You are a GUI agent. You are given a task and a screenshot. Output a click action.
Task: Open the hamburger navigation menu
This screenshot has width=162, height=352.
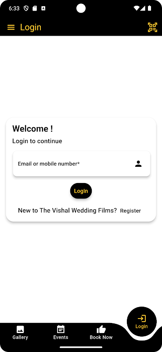[x=11, y=27]
